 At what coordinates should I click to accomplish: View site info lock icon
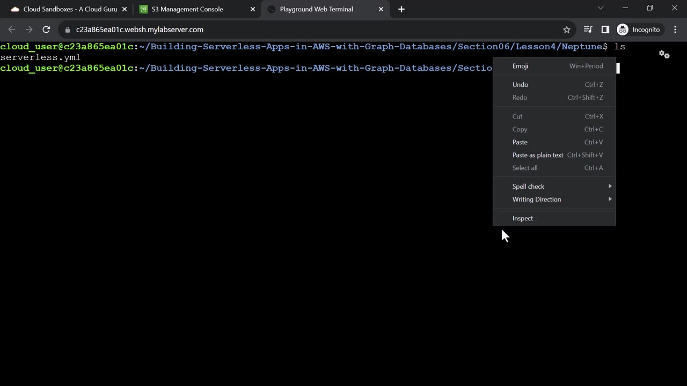pos(67,29)
